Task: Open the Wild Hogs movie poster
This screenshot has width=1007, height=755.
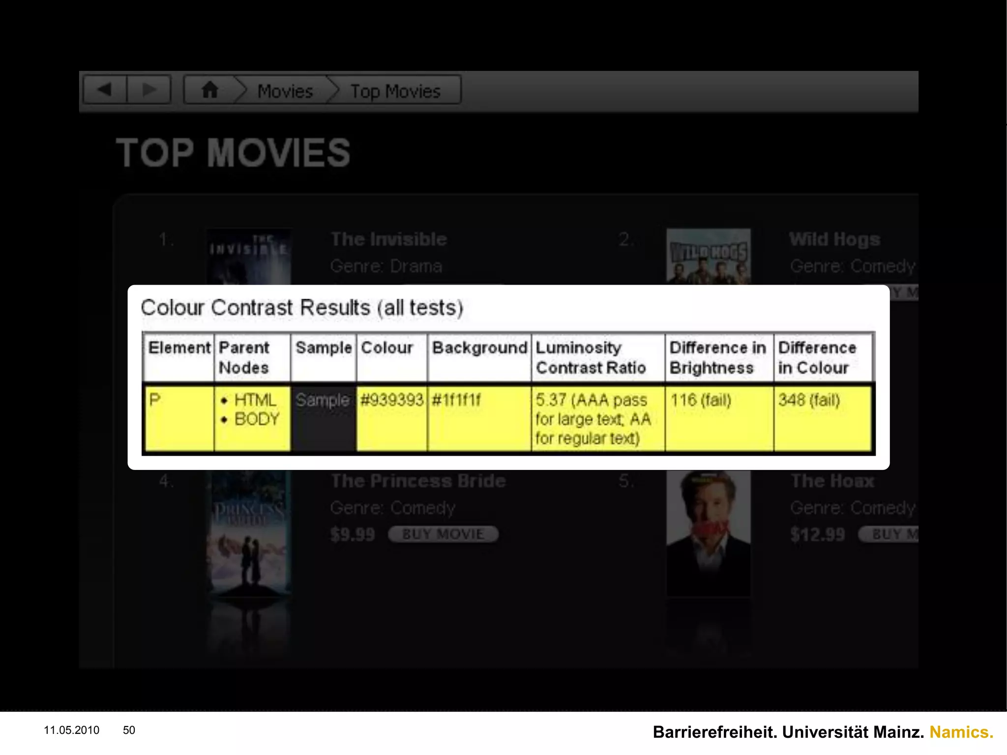Action: 708,257
